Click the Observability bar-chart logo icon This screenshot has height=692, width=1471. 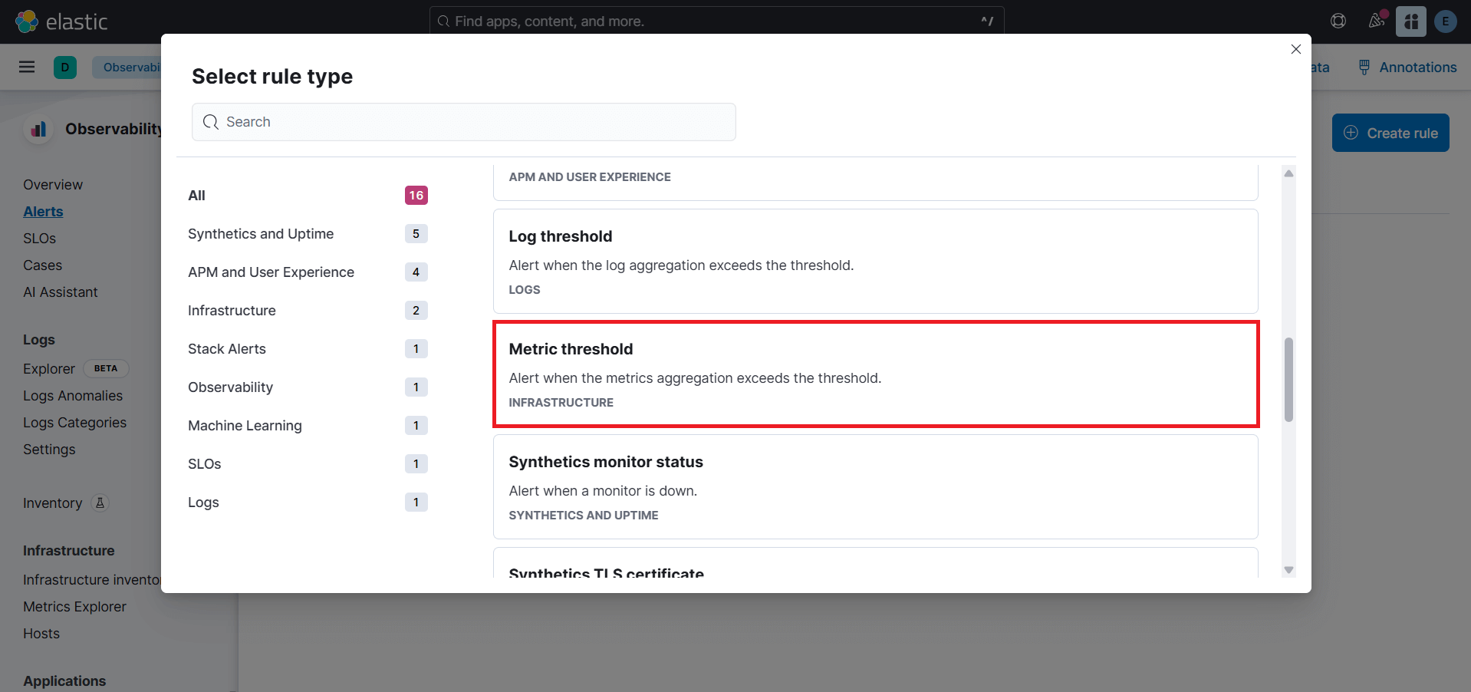pos(38,129)
